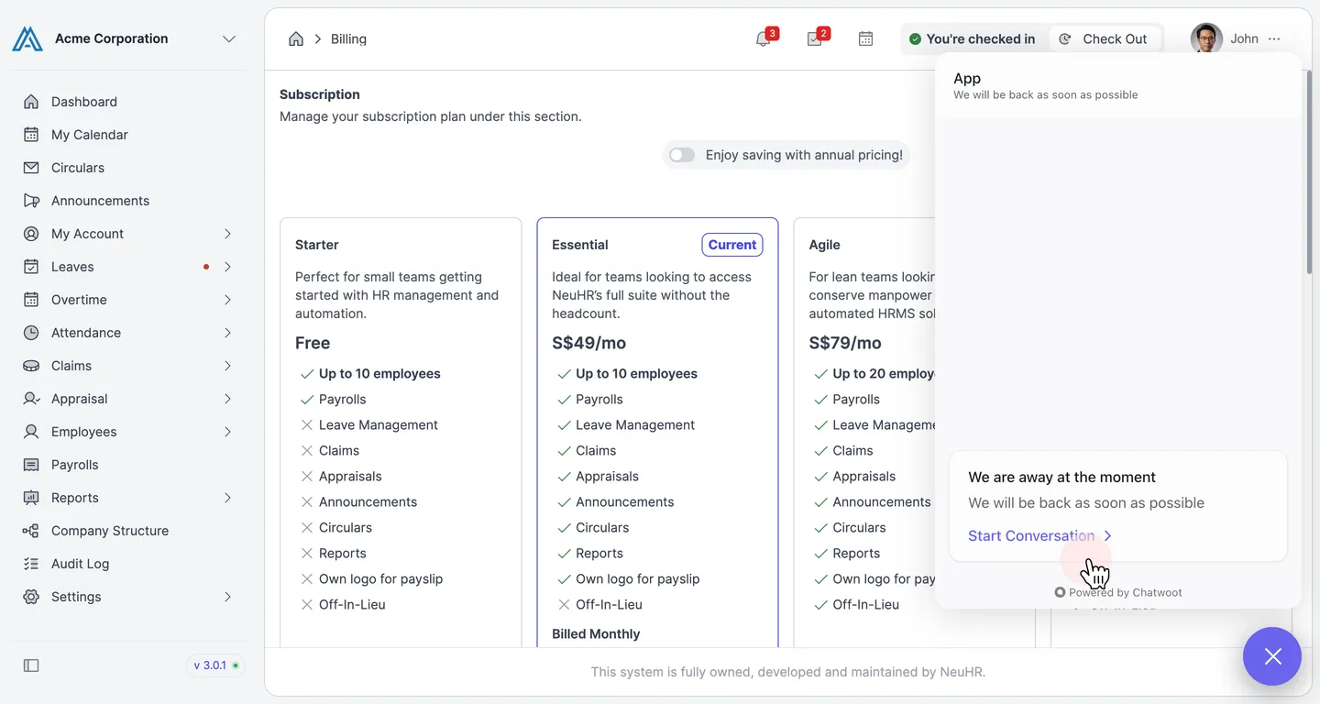The width and height of the screenshot is (1320, 704).
Task: Click Powered by Chatwoot link
Action: 1118,592
